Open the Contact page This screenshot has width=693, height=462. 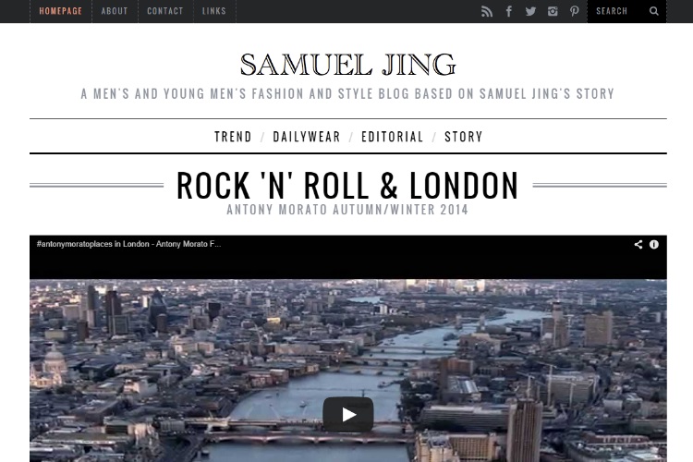(x=164, y=11)
